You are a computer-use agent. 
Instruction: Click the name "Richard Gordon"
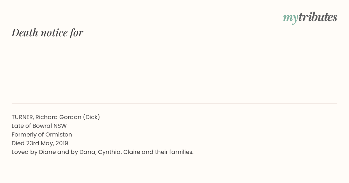(x=58, y=117)
